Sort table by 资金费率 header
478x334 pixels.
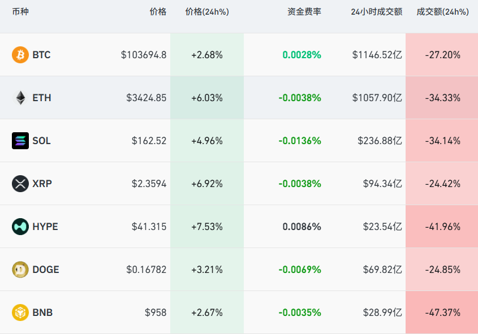304,12
